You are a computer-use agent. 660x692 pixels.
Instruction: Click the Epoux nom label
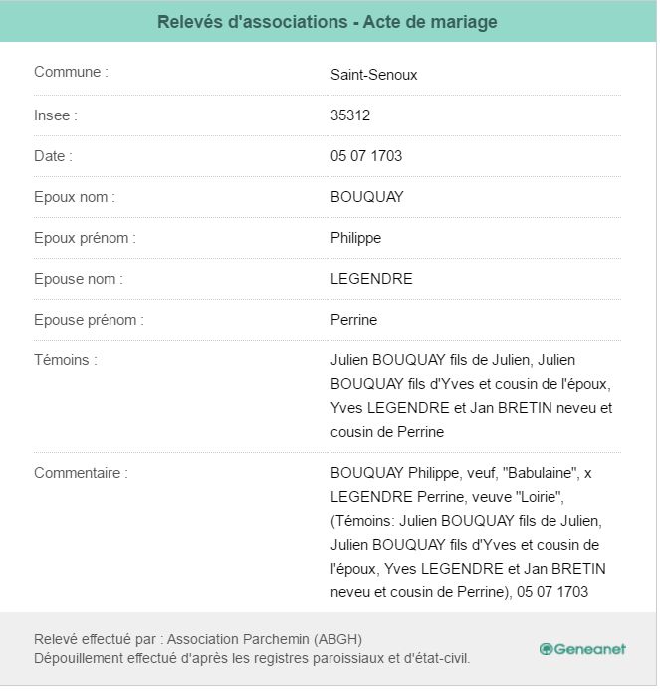[x=75, y=197]
